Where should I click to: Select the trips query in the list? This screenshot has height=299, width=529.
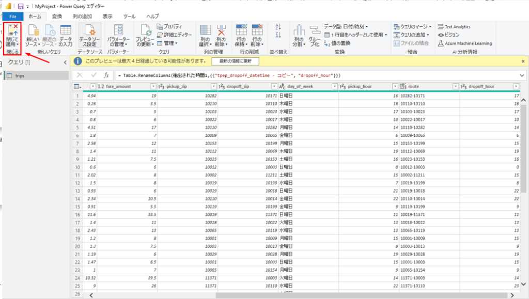(x=20, y=76)
